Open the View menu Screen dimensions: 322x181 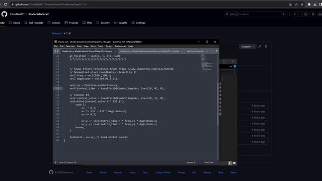86,46
